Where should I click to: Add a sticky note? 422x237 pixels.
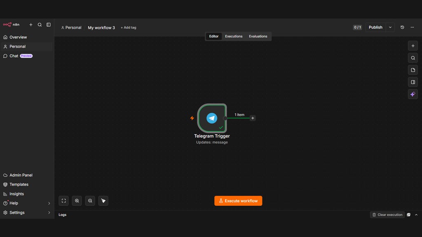pos(413,70)
